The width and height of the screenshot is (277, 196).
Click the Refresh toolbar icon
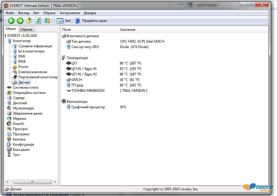point(38,21)
